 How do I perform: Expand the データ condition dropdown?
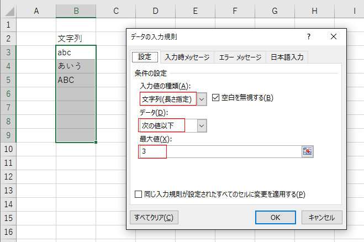202,125
